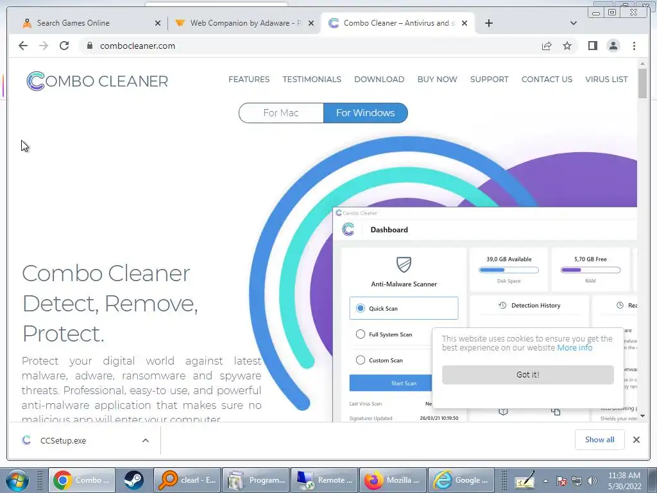Open the downloaded CCSetup.exe file
This screenshot has width=657, height=493.
tap(63, 440)
